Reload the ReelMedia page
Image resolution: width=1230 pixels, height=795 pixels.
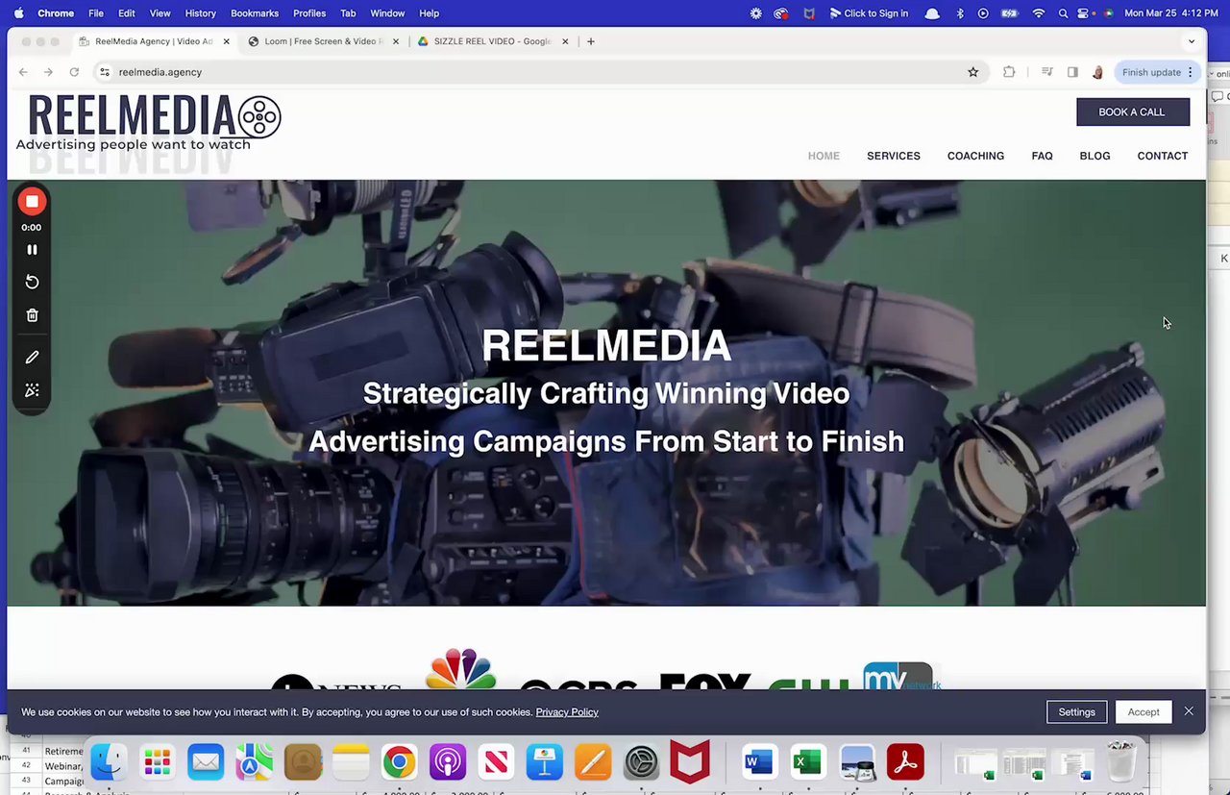point(74,72)
